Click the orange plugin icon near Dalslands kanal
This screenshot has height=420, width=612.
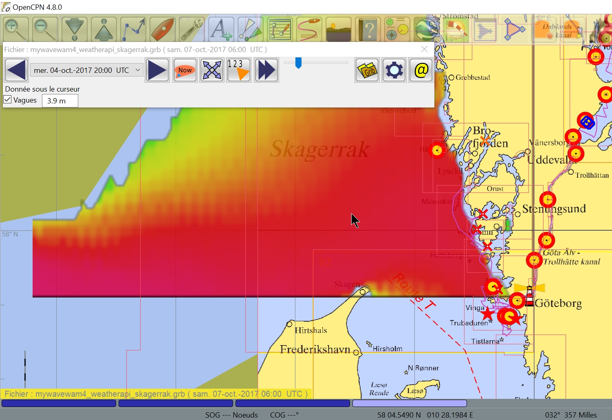[544, 29]
